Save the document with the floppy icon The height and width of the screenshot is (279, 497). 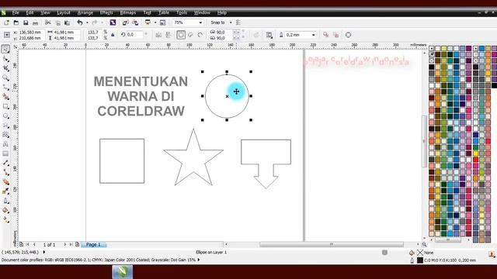[26, 22]
